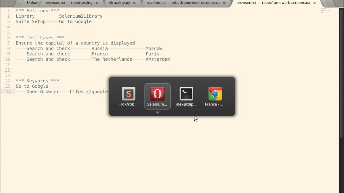Screen dimensions: 344x193
Task: Click the word "Library" on line 2
Action: pyautogui.click(x=25, y=16)
